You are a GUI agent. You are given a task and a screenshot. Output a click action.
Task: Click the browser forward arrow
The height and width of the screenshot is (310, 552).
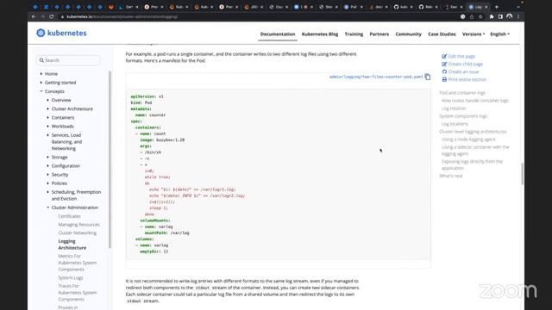click(x=42, y=16)
